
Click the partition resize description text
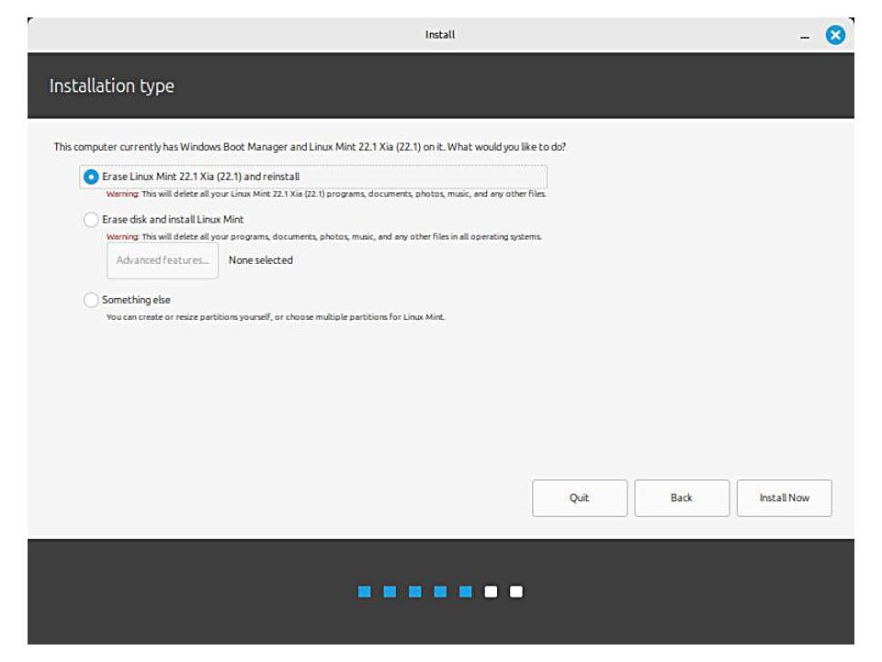click(x=276, y=317)
